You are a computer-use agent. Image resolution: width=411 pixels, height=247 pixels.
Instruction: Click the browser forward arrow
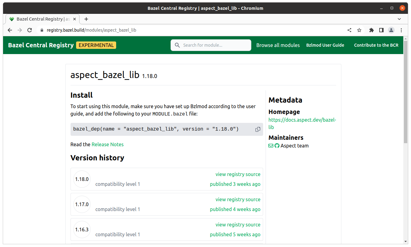[x=20, y=30]
